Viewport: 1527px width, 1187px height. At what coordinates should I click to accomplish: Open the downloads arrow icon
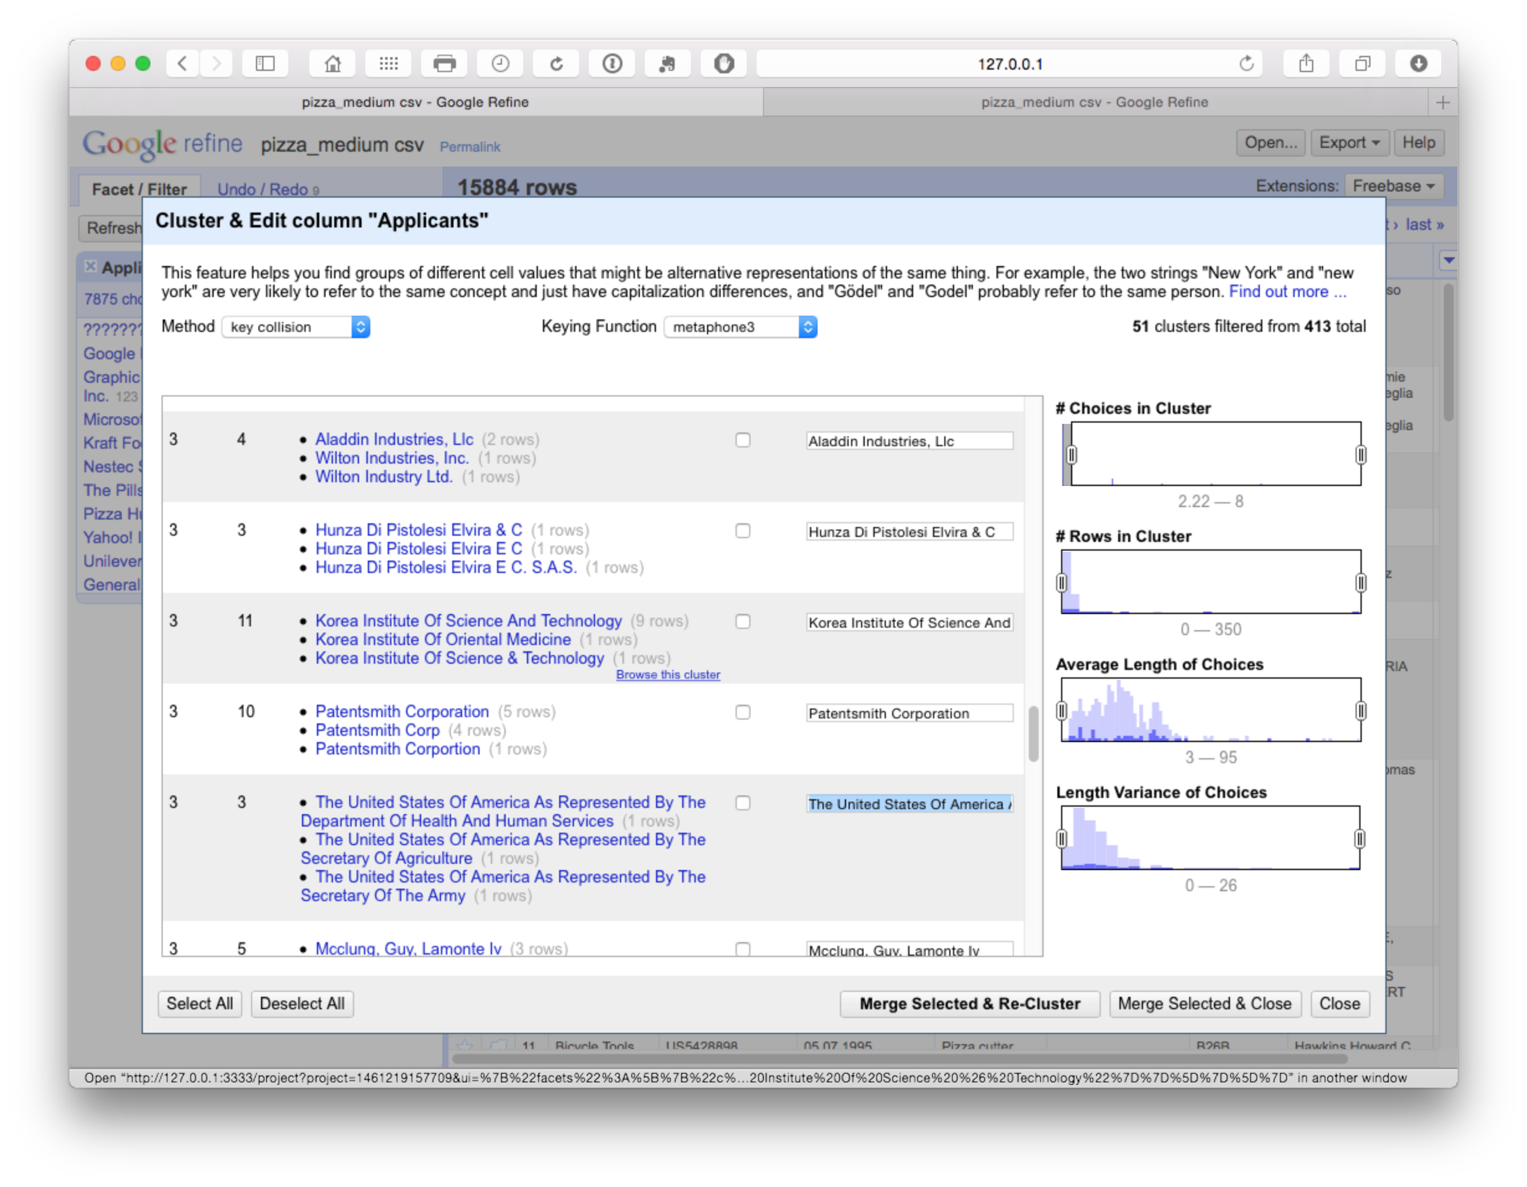point(1418,63)
